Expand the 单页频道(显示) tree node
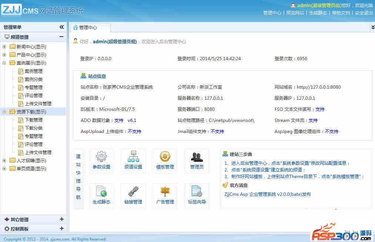Viewport: 375px width, 242px height. pyautogui.click(x=4, y=169)
